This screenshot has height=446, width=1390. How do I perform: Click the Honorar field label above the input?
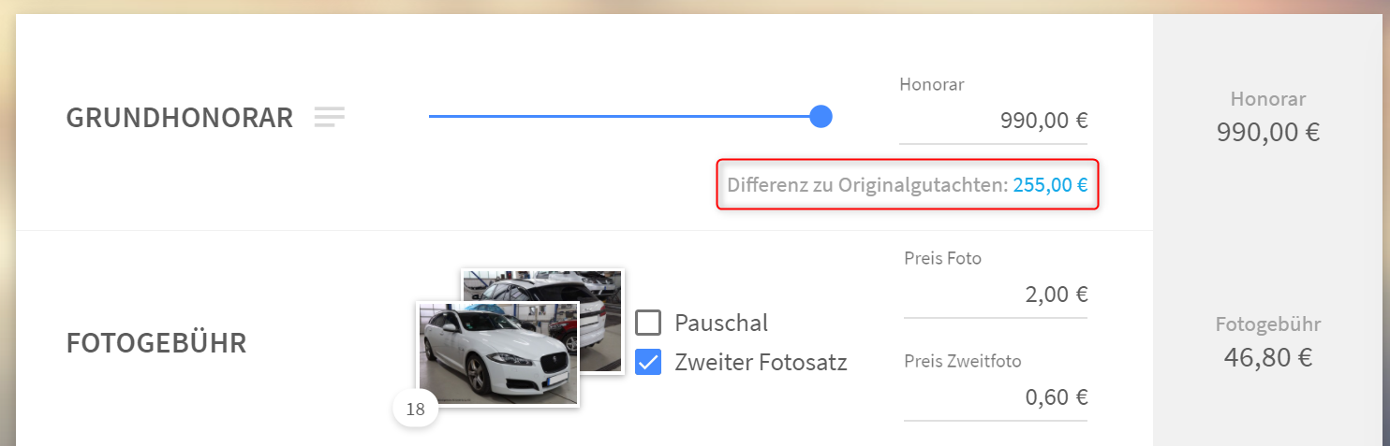click(x=932, y=84)
